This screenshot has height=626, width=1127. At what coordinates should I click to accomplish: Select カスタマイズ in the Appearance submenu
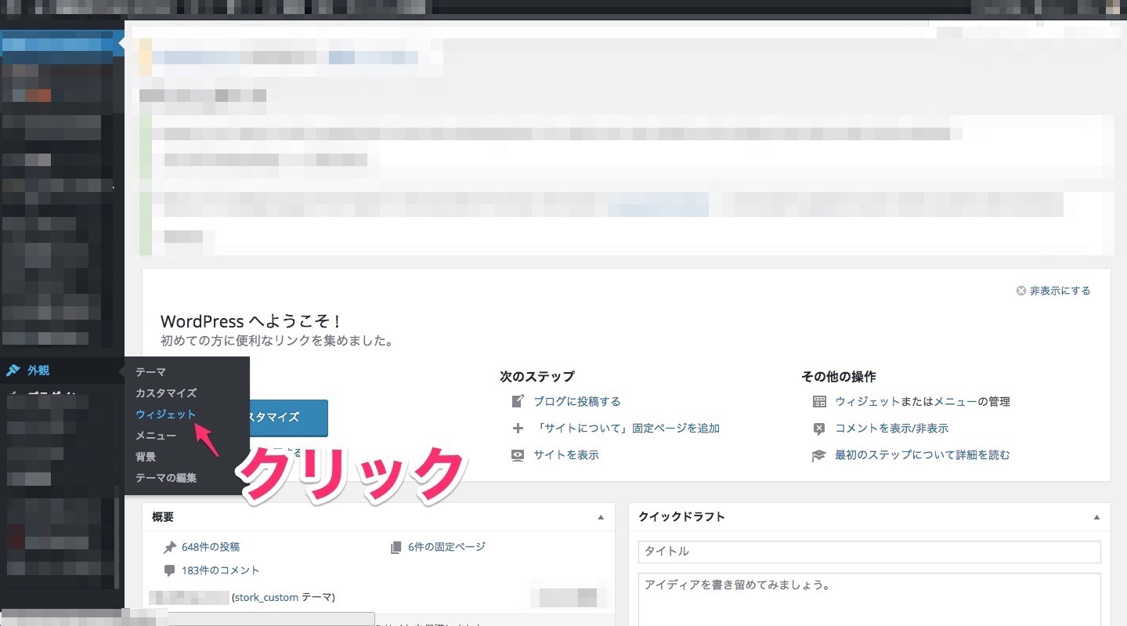[166, 393]
